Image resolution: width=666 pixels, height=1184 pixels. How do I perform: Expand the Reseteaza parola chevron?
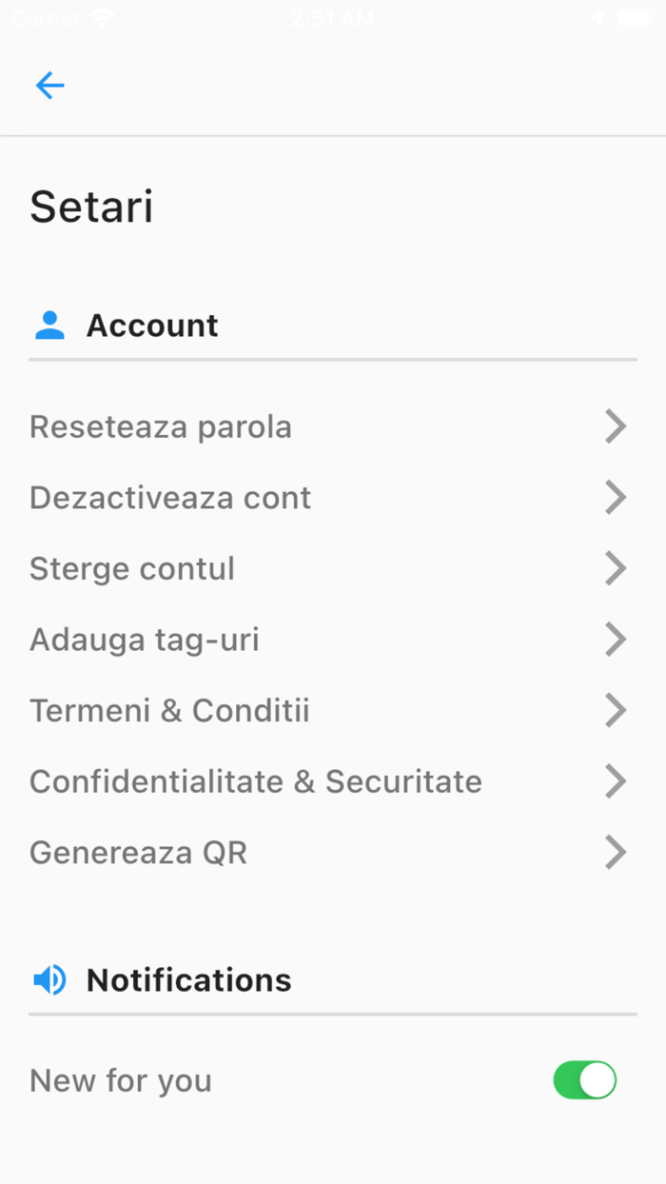pyautogui.click(x=616, y=427)
